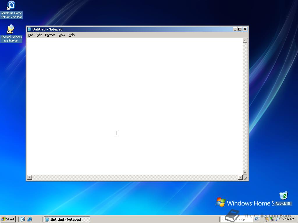
Task: Launch Internet Explorer from quick launch
Action: pyautogui.click(x=30, y=219)
